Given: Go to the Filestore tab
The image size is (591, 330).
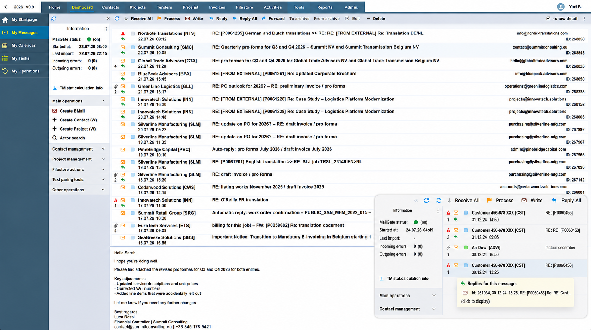Looking at the screenshot, I should click(x=244, y=7).
